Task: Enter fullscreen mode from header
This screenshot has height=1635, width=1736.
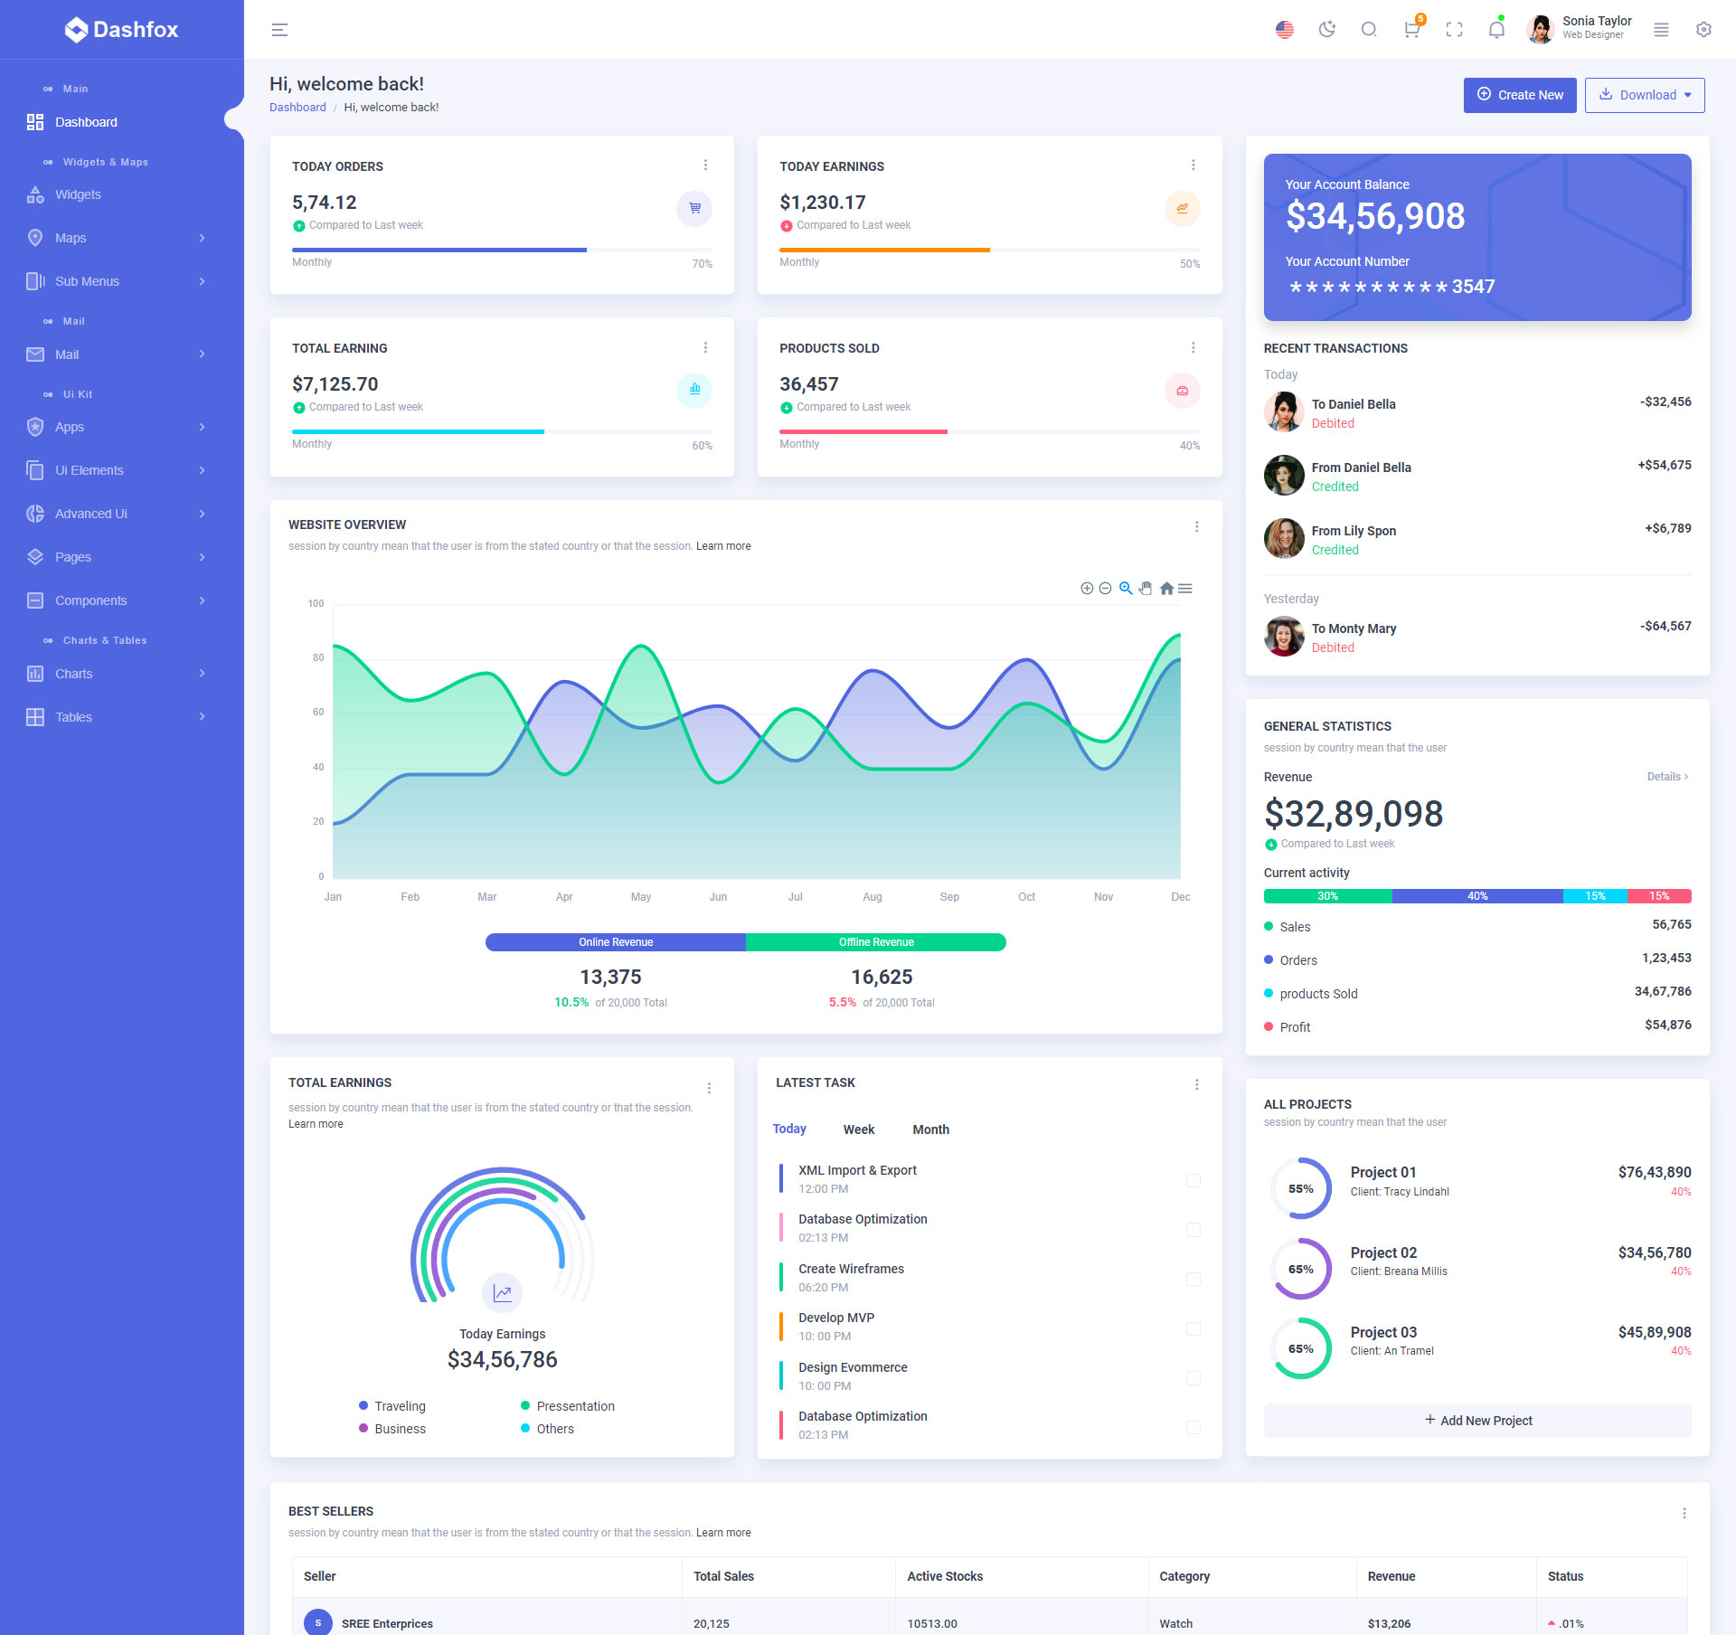Action: pos(1454,30)
